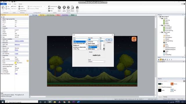This screenshot has height=104, width=186.
Task: Collapse the Layouts folder
Action: tap(160, 18)
